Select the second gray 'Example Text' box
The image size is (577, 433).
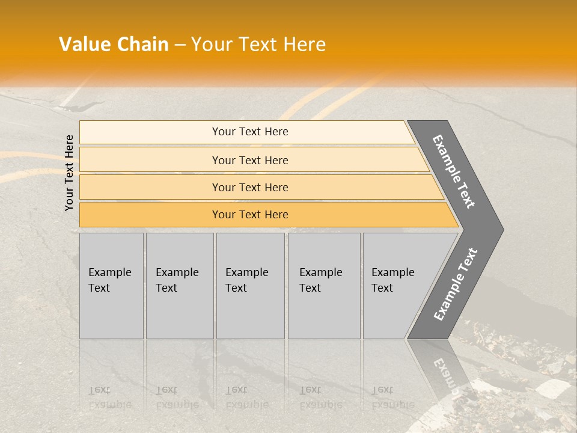pos(180,286)
